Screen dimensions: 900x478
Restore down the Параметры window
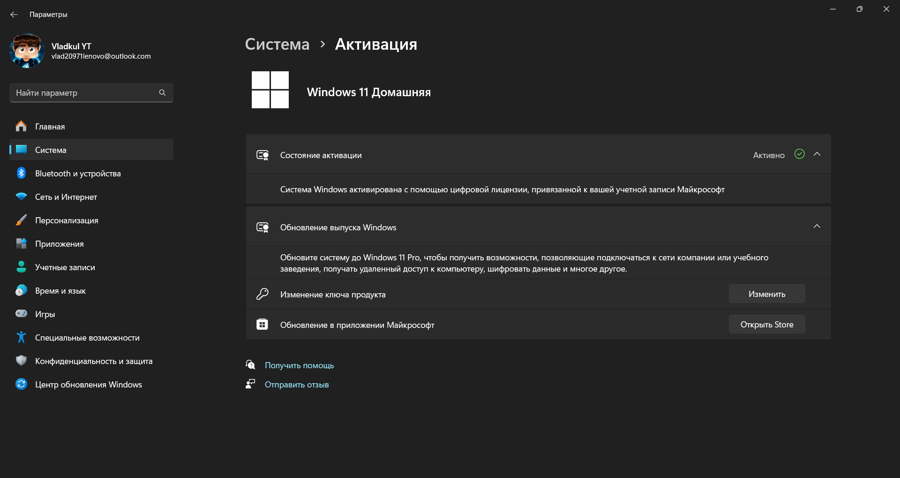859,9
